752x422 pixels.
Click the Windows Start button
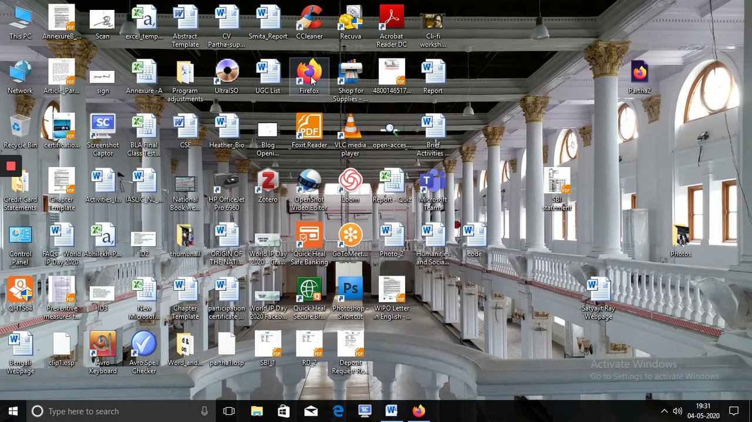13,411
